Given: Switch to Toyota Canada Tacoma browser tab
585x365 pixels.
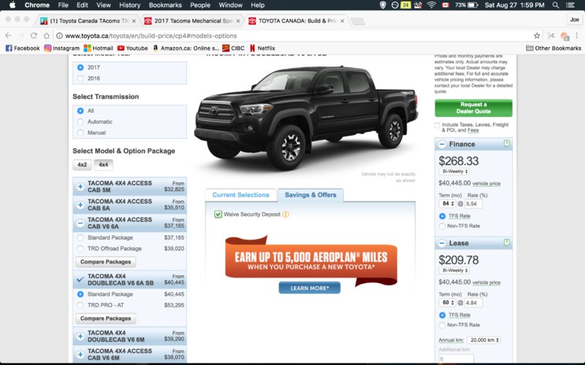Looking at the screenshot, I should (88, 21).
